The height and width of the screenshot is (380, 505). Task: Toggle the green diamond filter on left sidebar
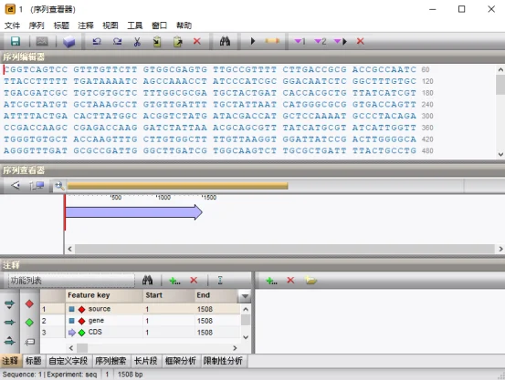(x=29, y=323)
